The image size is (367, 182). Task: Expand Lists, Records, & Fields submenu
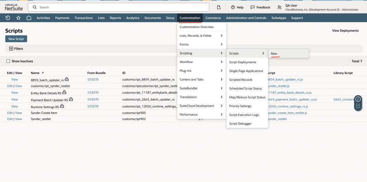(x=201, y=36)
